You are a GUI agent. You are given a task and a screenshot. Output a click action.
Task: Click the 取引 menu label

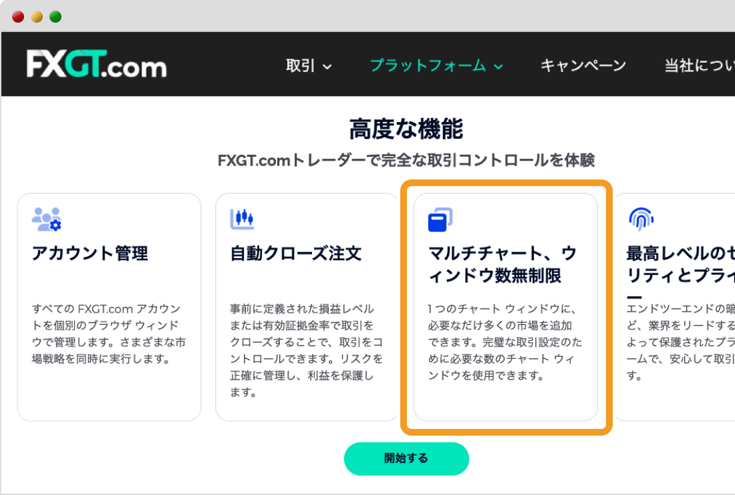pos(300,65)
